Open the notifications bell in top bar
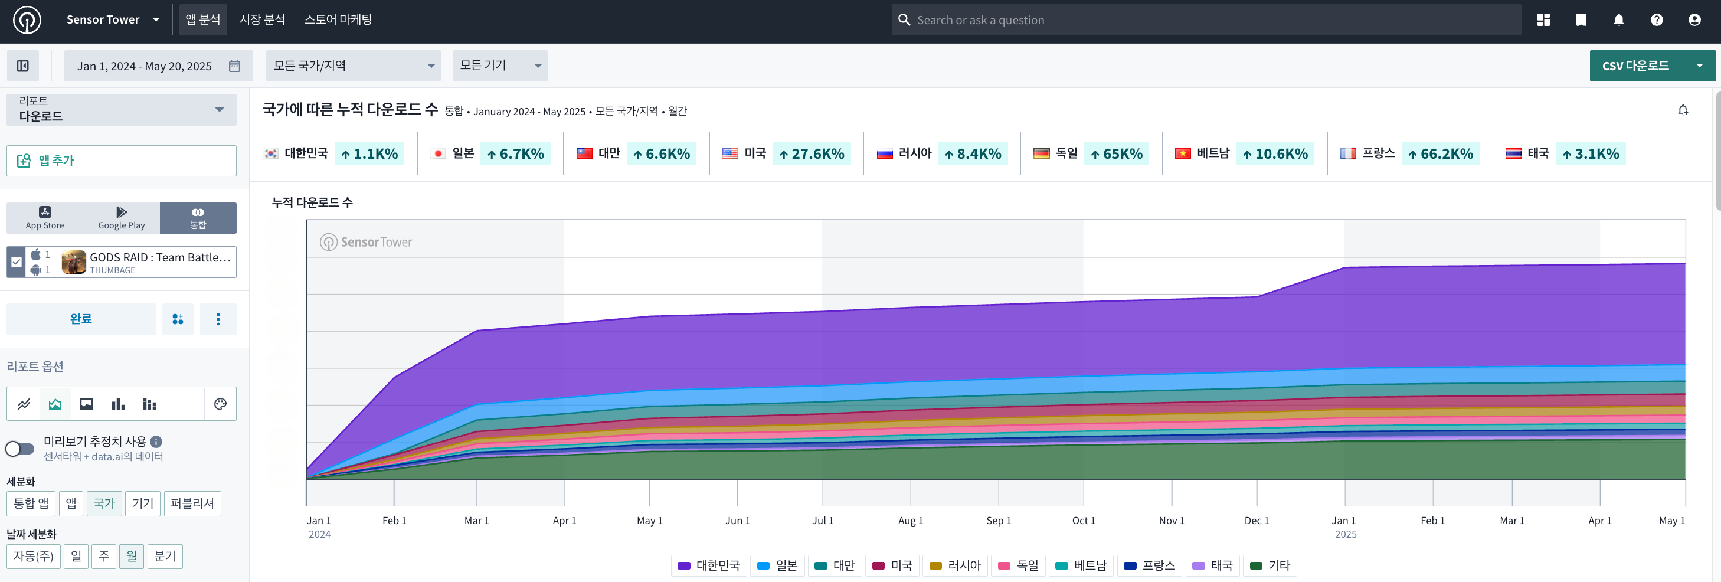The height and width of the screenshot is (582, 1721). [x=1618, y=20]
